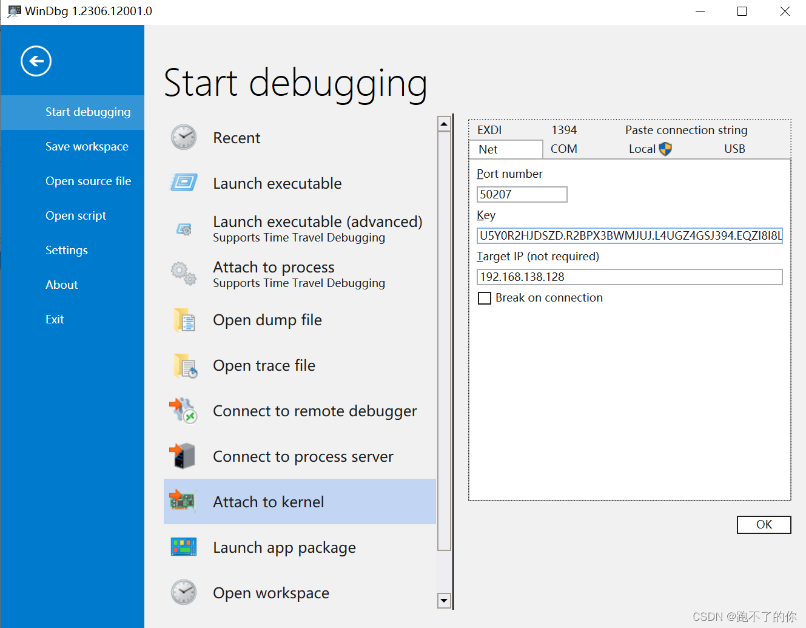The width and height of the screenshot is (806, 628).
Task: Select the Open workspace label
Action: click(271, 593)
